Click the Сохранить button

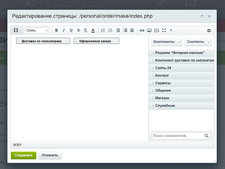click(23, 155)
